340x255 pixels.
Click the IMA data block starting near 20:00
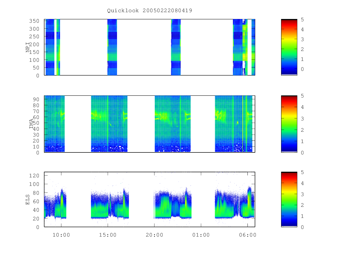[x=173, y=124]
